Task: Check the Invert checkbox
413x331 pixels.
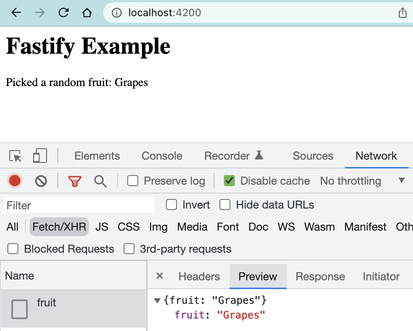Action: pyautogui.click(x=171, y=204)
